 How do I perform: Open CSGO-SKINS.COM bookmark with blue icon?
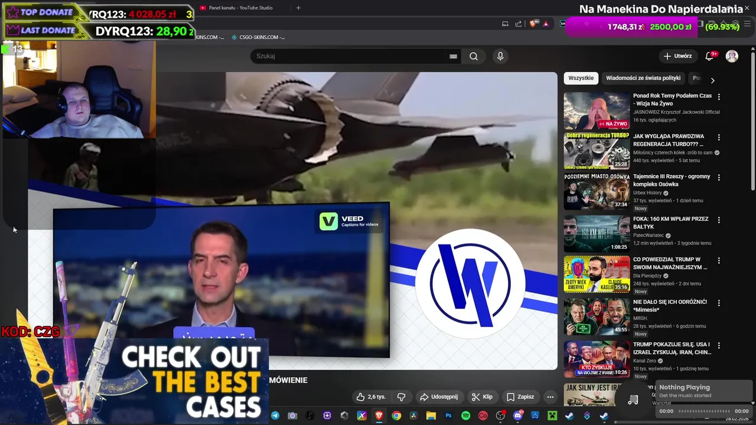(258, 37)
